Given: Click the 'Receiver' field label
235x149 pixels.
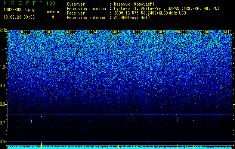Looking at the screenshot, I should [76, 13].
